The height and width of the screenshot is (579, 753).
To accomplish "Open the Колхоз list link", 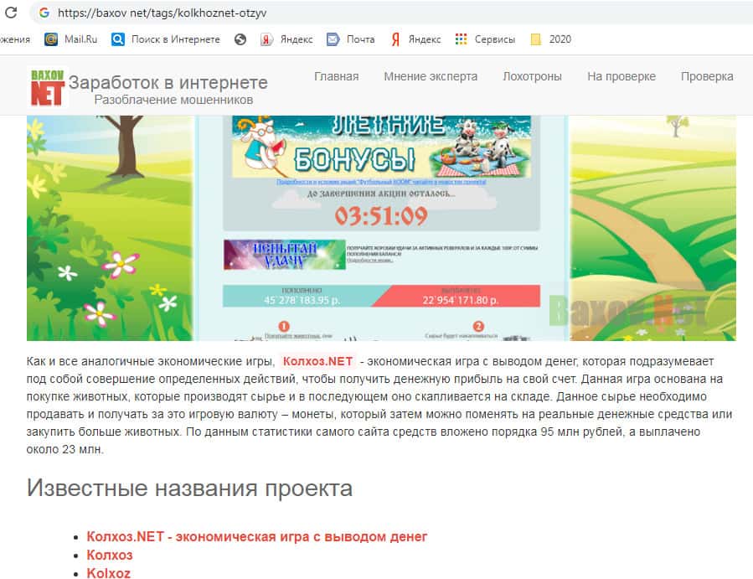I will pyautogui.click(x=110, y=555).
